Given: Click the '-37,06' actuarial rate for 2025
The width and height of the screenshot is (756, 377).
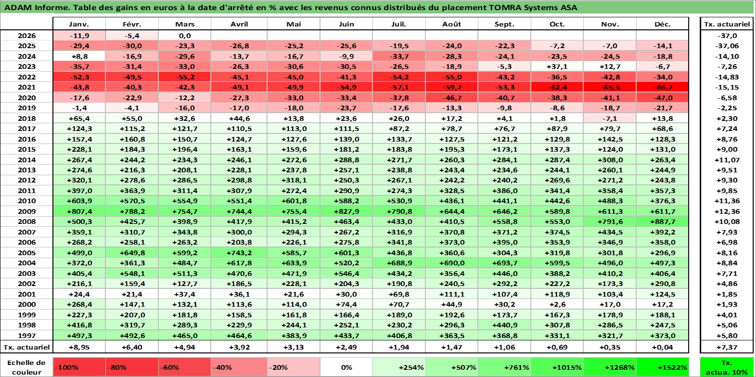Looking at the screenshot, I should click(727, 46).
